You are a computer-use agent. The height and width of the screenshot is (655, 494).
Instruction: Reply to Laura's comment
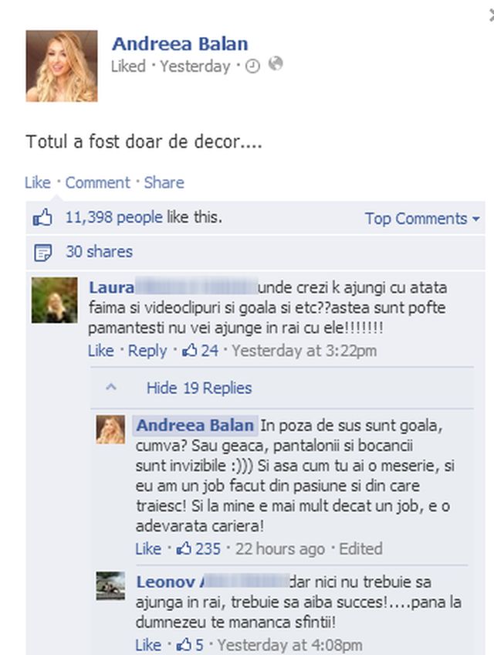[x=147, y=351]
